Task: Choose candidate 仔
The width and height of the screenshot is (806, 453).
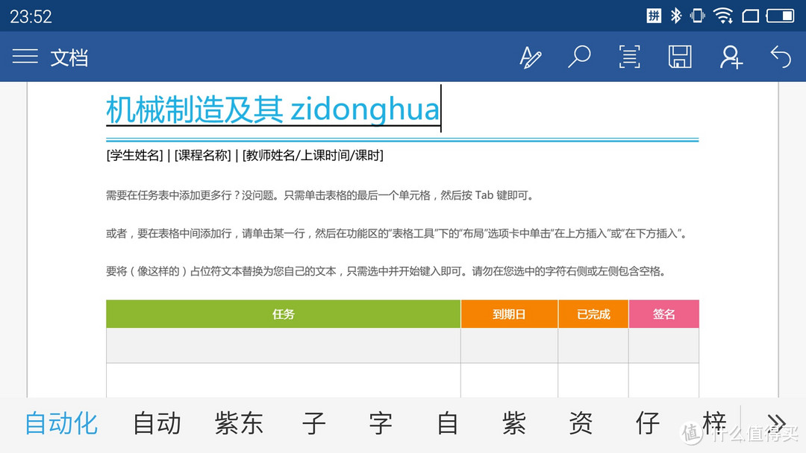Action: (648, 424)
